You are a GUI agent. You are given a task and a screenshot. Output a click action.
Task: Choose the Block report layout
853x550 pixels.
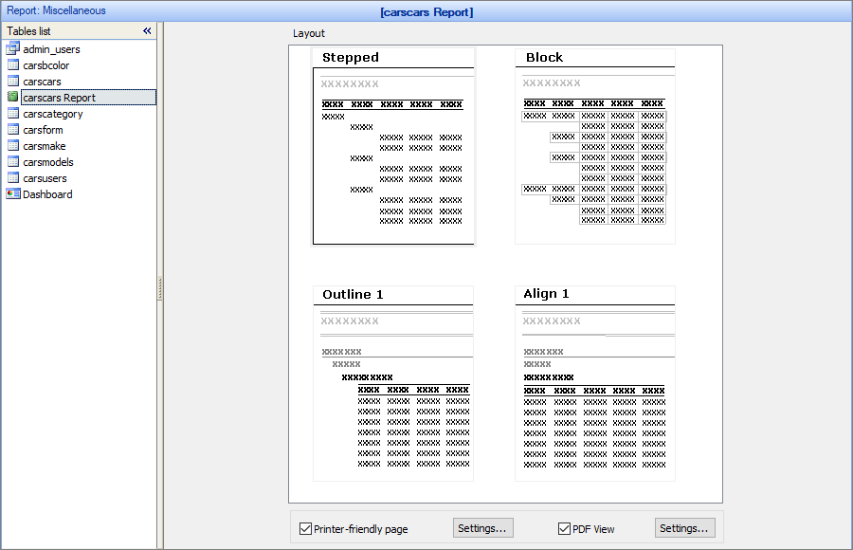pos(595,147)
